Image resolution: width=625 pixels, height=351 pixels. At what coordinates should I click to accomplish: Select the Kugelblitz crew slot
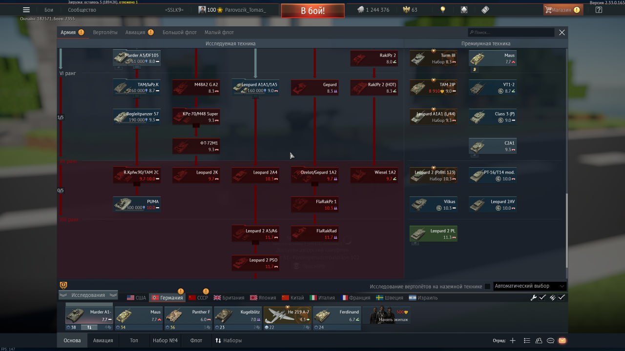point(238,318)
